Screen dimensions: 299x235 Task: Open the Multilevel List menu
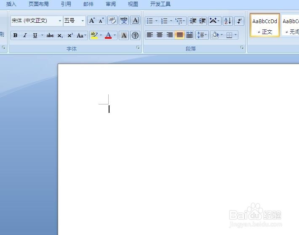(x=180, y=21)
